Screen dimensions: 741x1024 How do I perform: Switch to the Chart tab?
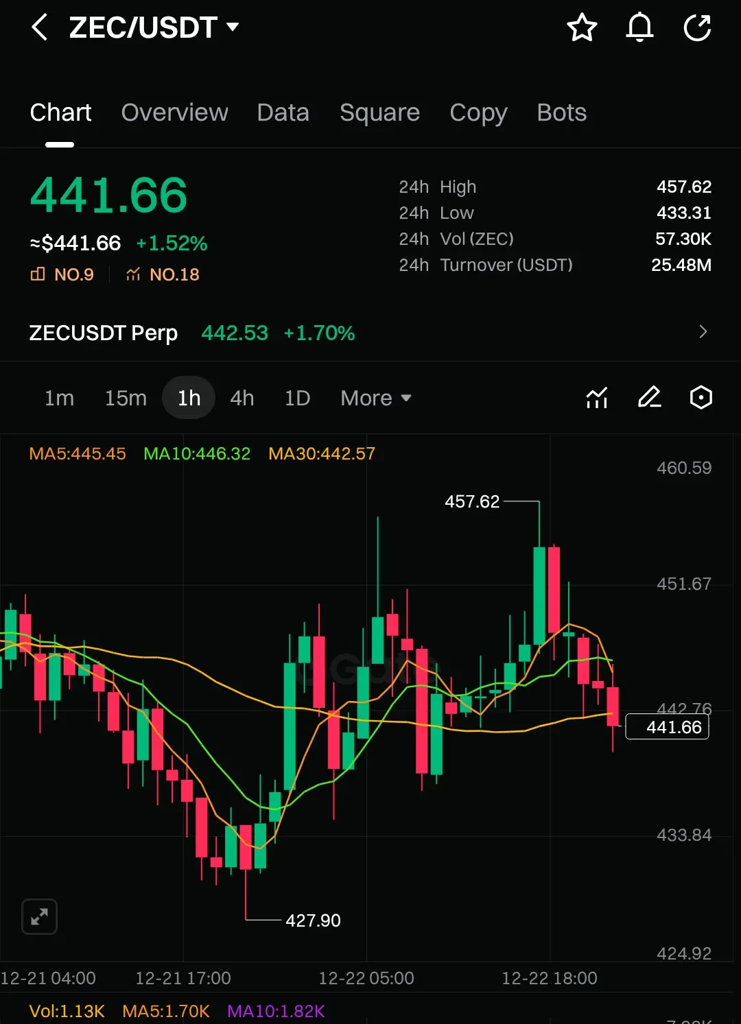point(60,112)
